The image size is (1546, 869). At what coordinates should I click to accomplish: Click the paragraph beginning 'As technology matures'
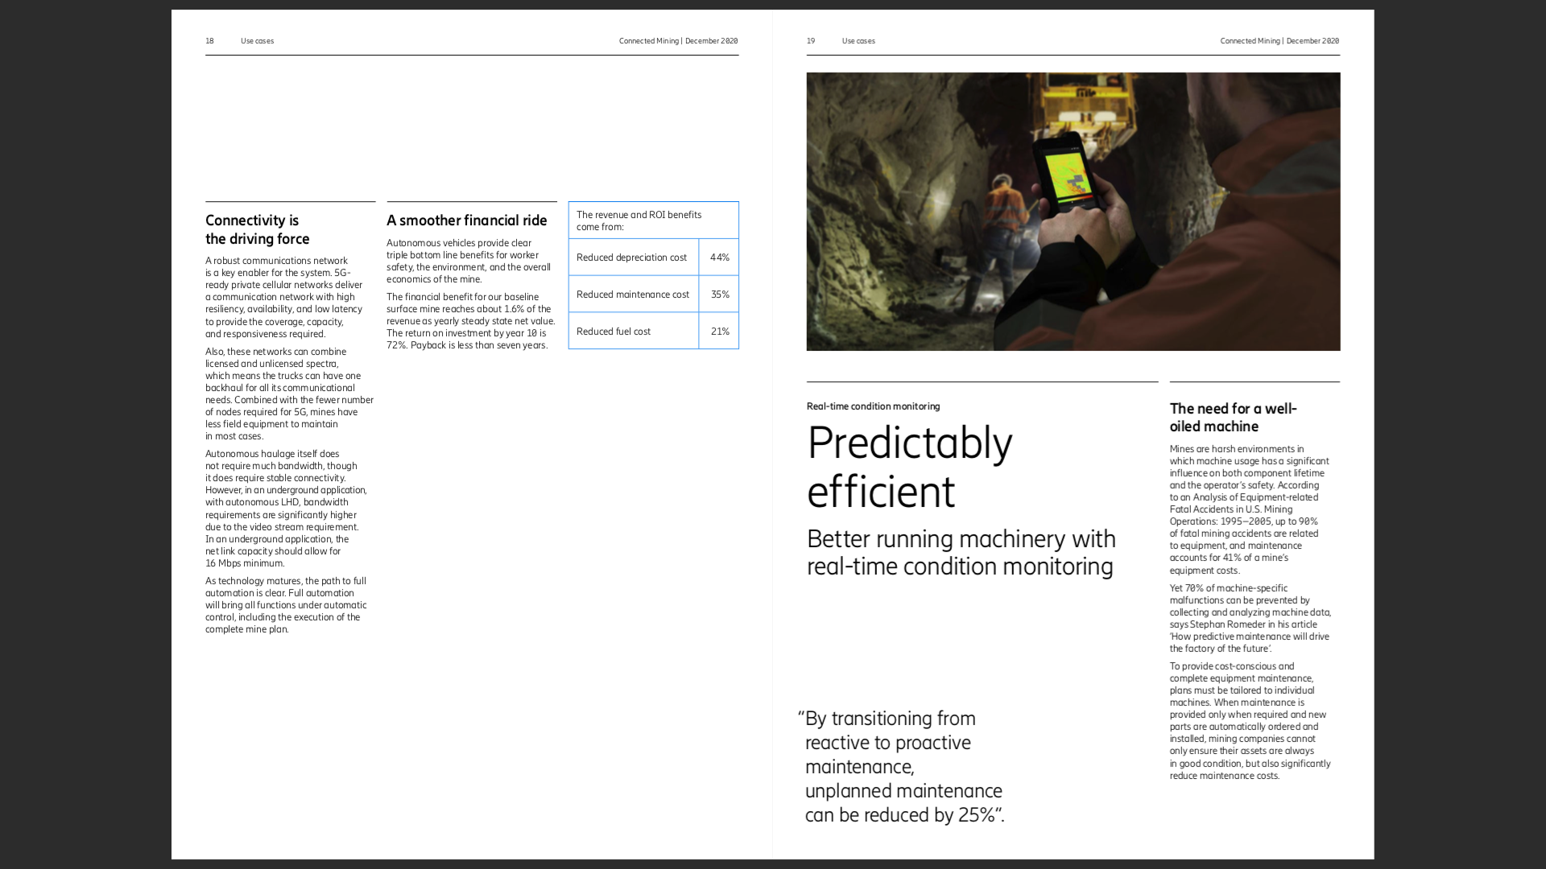(286, 605)
